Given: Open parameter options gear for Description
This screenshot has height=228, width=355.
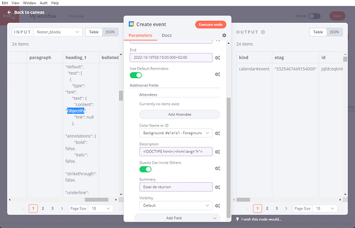Looking at the screenshot, I should [218, 152].
